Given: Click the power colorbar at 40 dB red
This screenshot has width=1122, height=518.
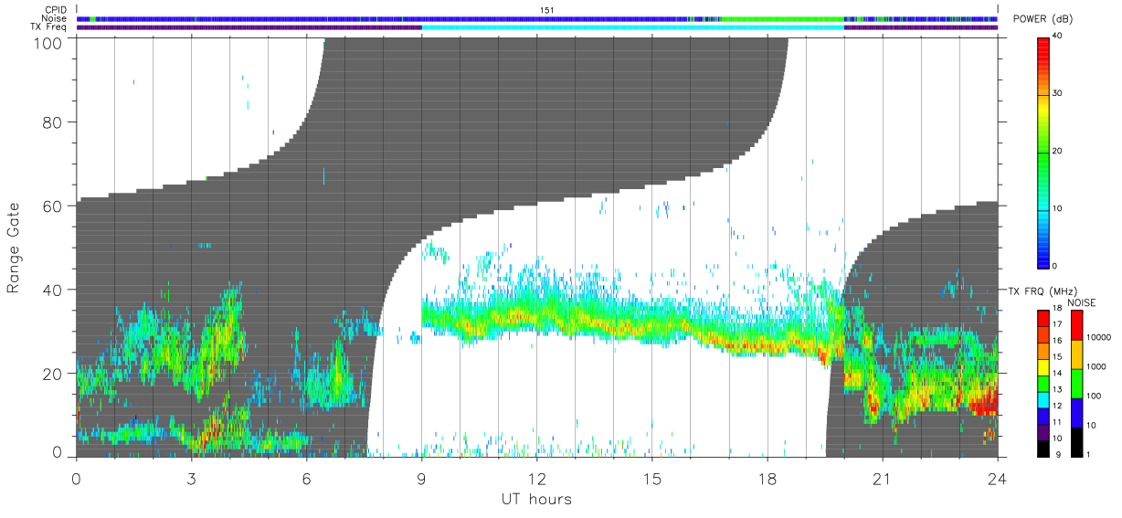Looking at the screenshot, I should 1044,41.
